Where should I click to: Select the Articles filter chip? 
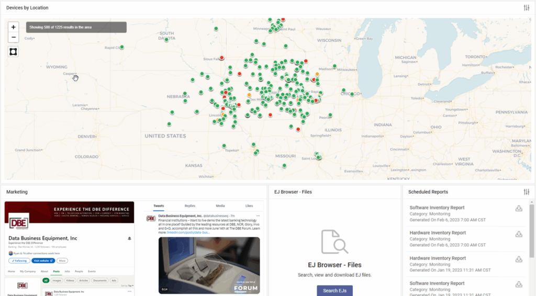pos(84,280)
